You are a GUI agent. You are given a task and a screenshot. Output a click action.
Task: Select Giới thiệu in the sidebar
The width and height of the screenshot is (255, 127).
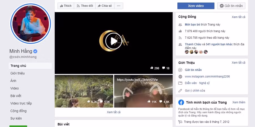click(18, 73)
